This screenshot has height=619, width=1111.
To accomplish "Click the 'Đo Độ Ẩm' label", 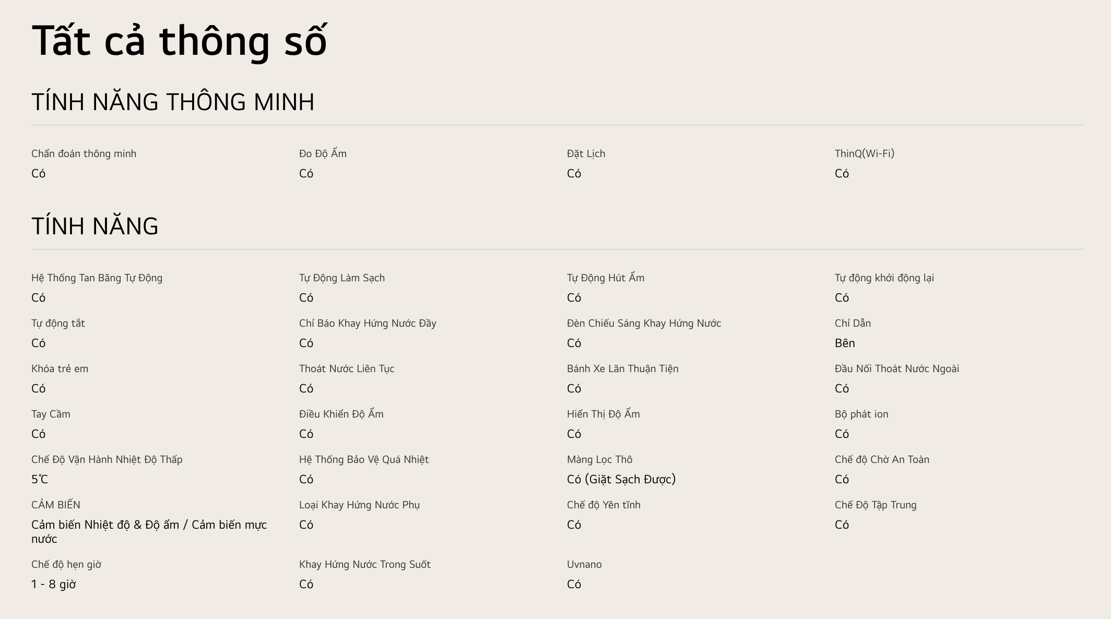I will tap(323, 153).
